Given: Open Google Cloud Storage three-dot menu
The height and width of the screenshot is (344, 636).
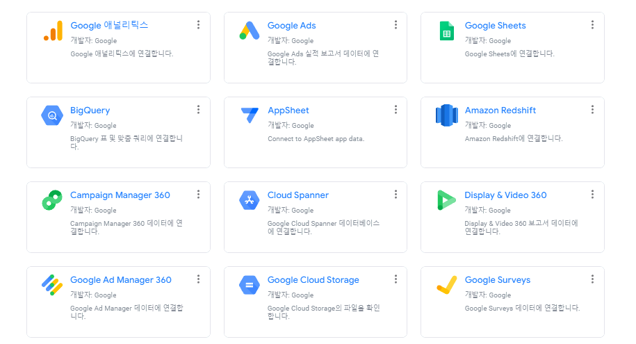Looking at the screenshot, I should click(x=396, y=279).
